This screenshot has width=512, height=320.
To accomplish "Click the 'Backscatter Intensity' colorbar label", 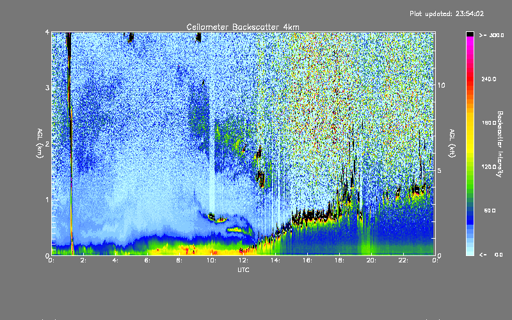I will click(500, 144).
